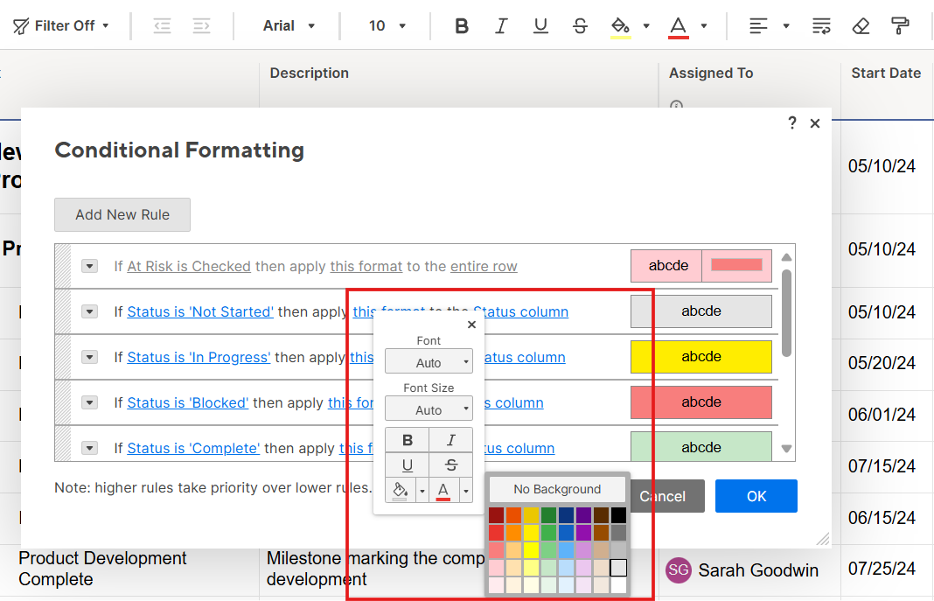934x601 pixels.
Task: Click the Add New Rule button
Action: (122, 214)
